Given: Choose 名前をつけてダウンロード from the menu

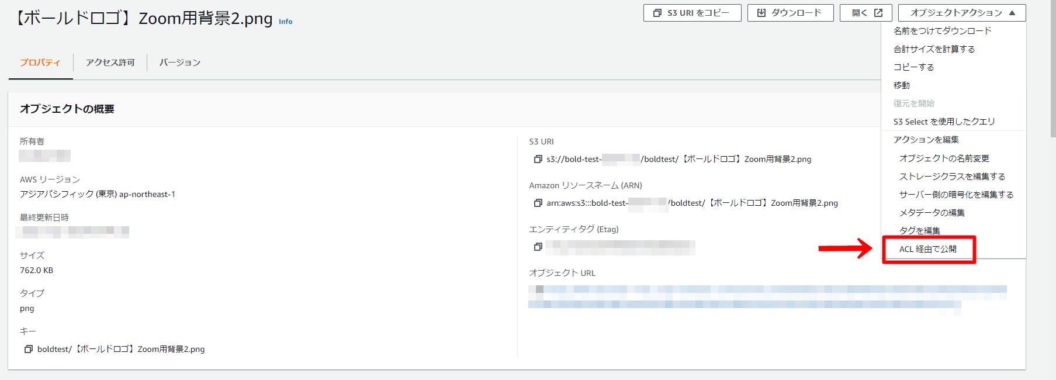Looking at the screenshot, I should pos(942,31).
